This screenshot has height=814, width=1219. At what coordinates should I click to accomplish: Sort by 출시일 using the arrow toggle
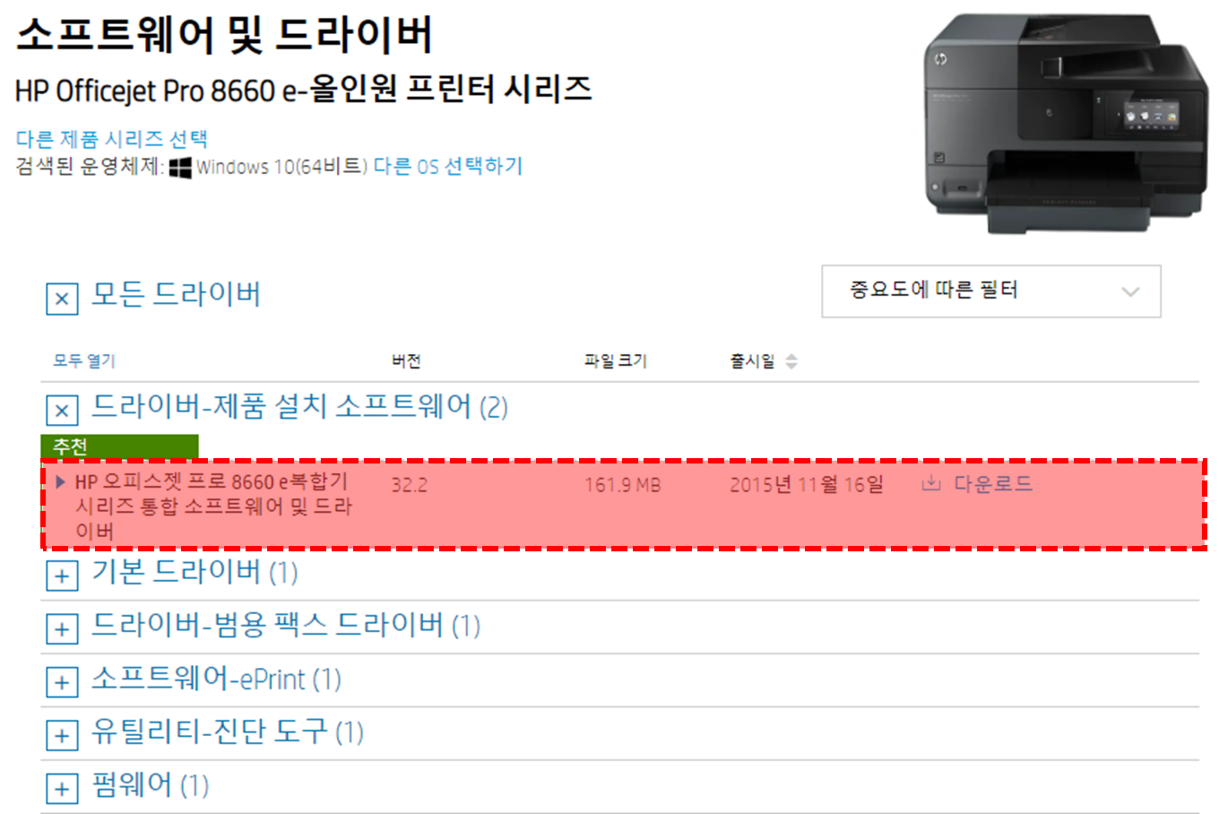coord(791,361)
